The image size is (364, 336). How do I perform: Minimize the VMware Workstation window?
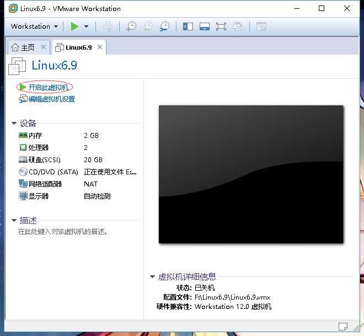coord(297,8)
